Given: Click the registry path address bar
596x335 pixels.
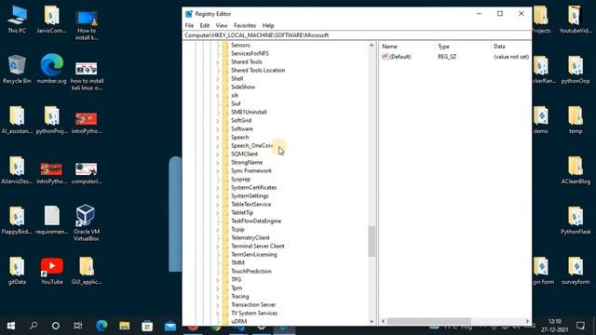Looking at the screenshot, I should click(357, 35).
